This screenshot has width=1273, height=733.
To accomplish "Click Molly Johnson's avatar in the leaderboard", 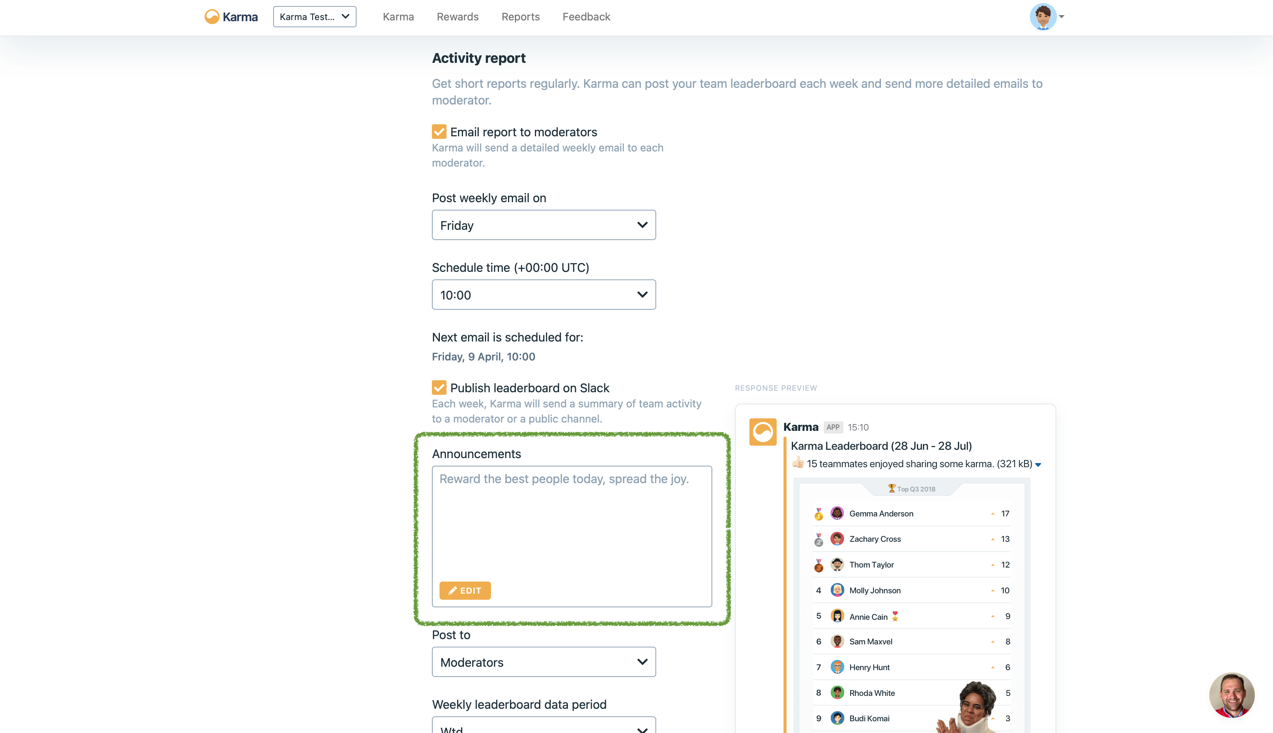I will pyautogui.click(x=837, y=590).
